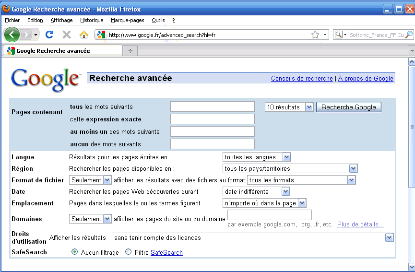Open the 'sans tenir compte des licences' dropdown
The image size is (415, 272).
(253, 237)
